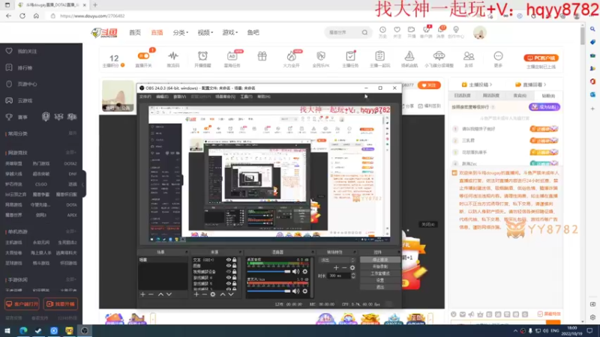Image resolution: width=600 pixels, height=337 pixels.
Task: Click the PC客户端 orange button
Action: 541,58
